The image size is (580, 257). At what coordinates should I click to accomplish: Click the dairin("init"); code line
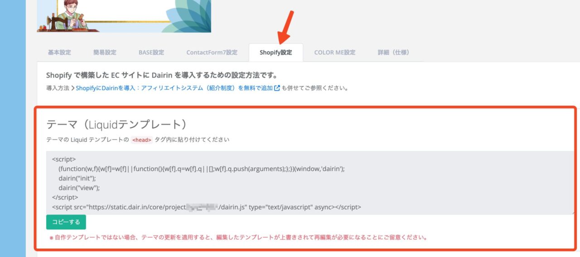tap(77, 178)
